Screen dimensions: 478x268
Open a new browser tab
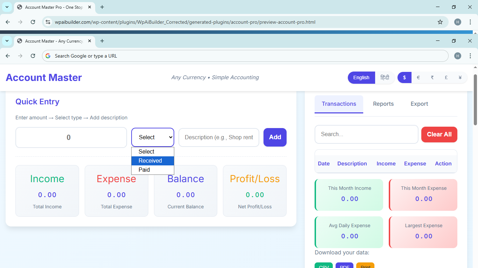pos(102,41)
